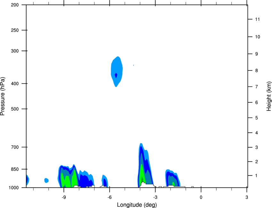Click the tall contour plume near -4 longitude
The width and height of the screenshot is (272, 208).
(x=145, y=165)
